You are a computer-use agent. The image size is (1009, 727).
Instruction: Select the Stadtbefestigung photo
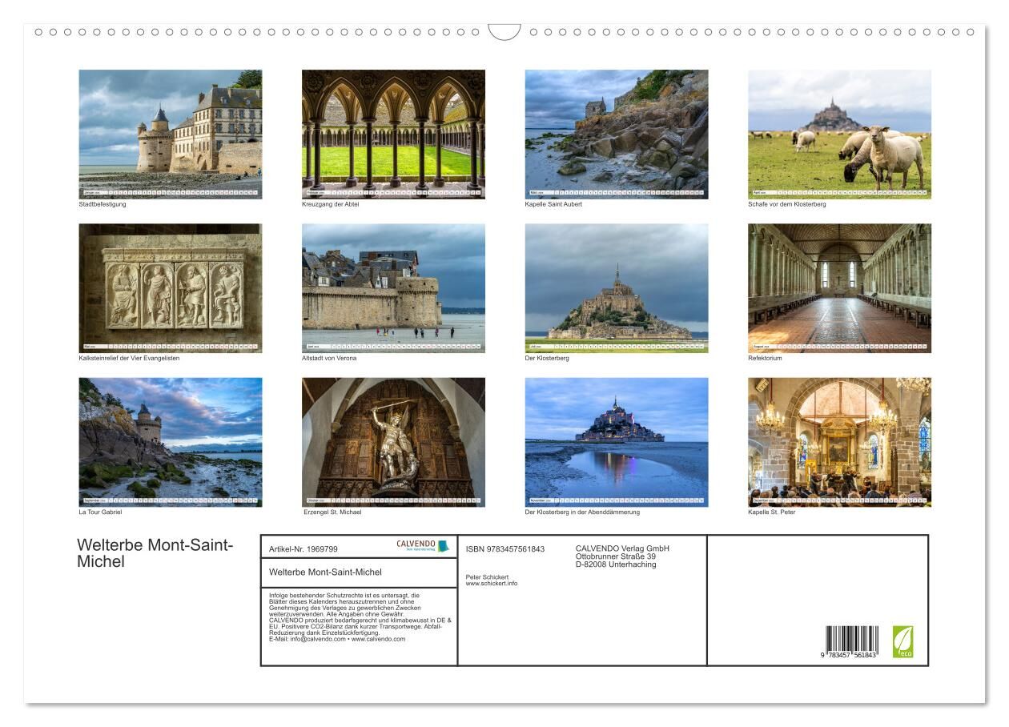point(170,133)
